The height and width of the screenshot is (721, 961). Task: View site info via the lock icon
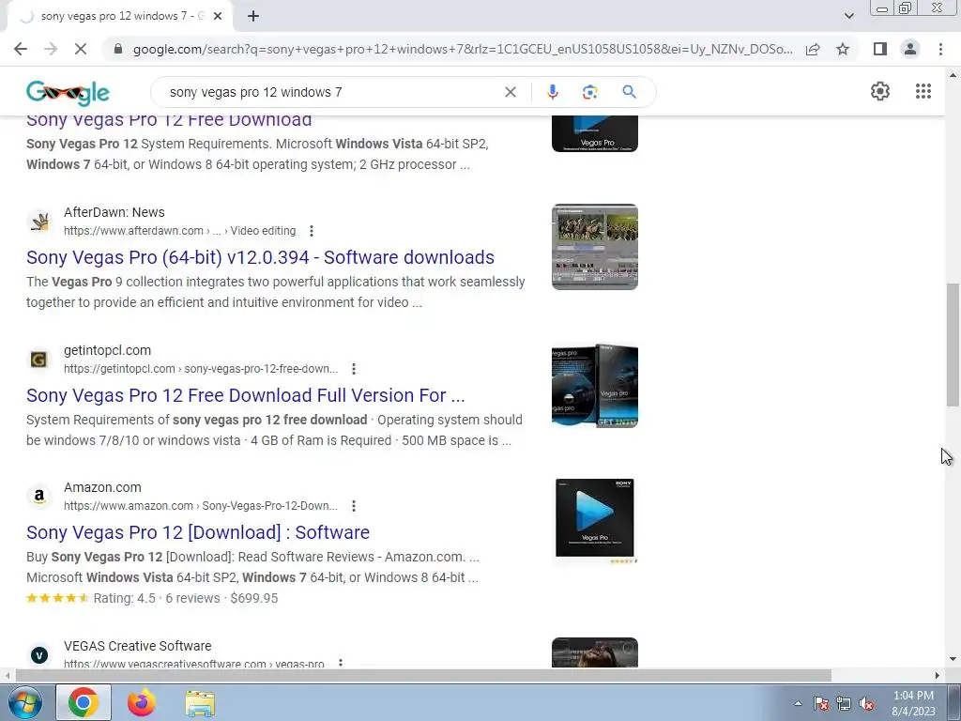118,49
